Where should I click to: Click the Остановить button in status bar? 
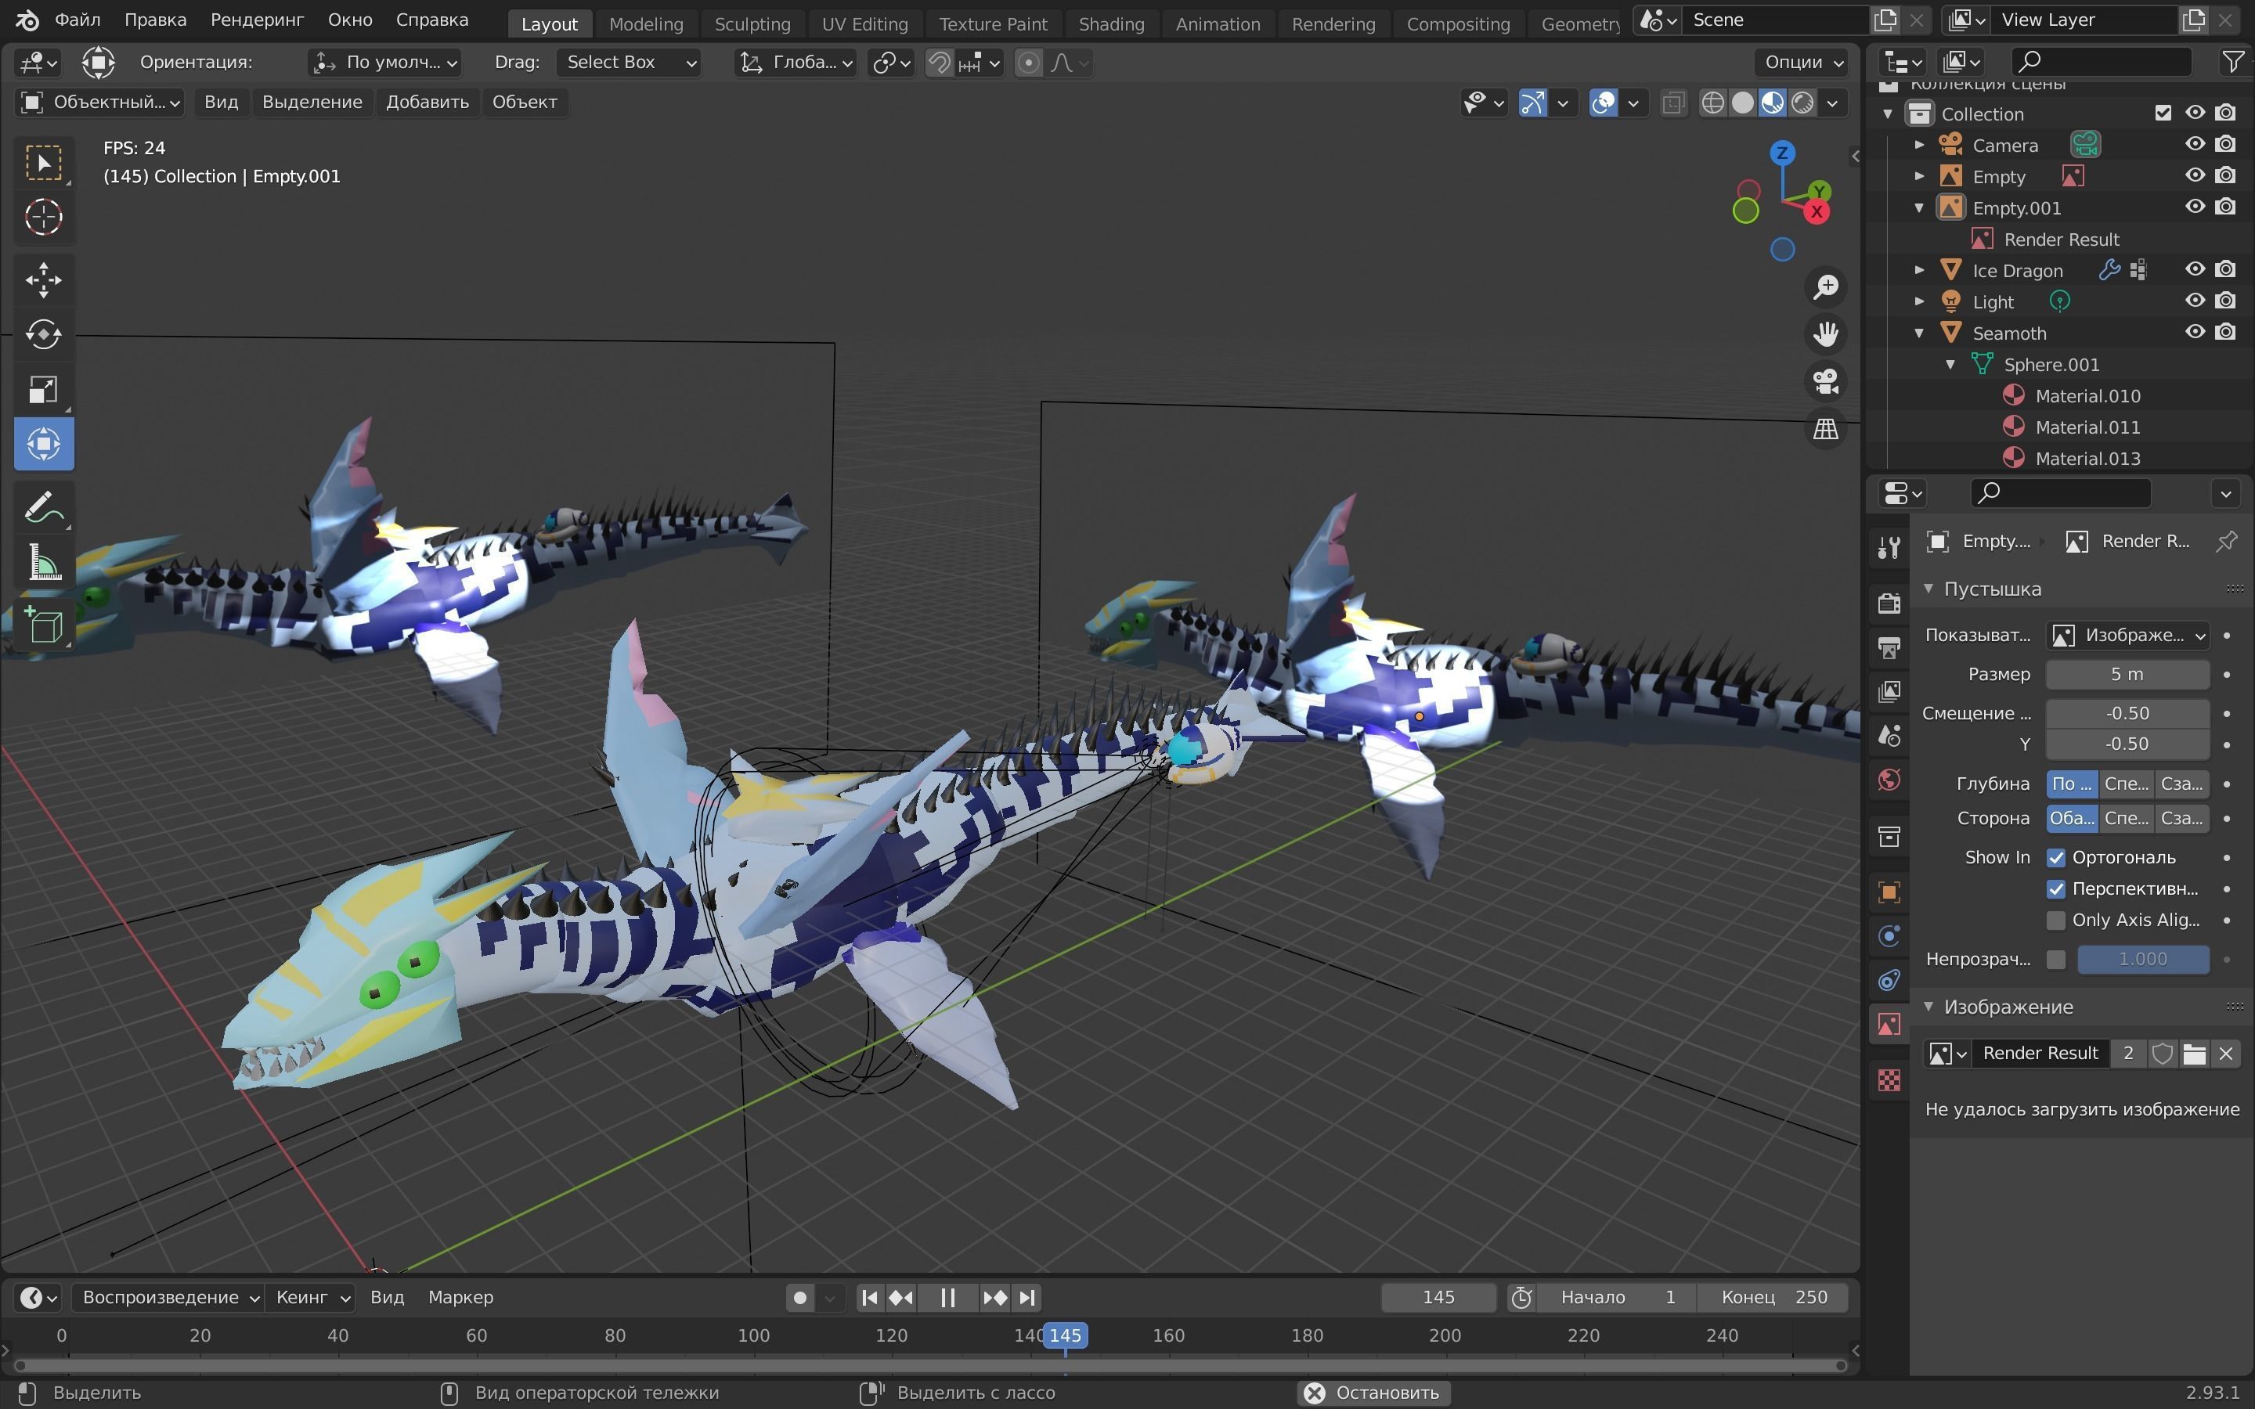pyautogui.click(x=1373, y=1393)
